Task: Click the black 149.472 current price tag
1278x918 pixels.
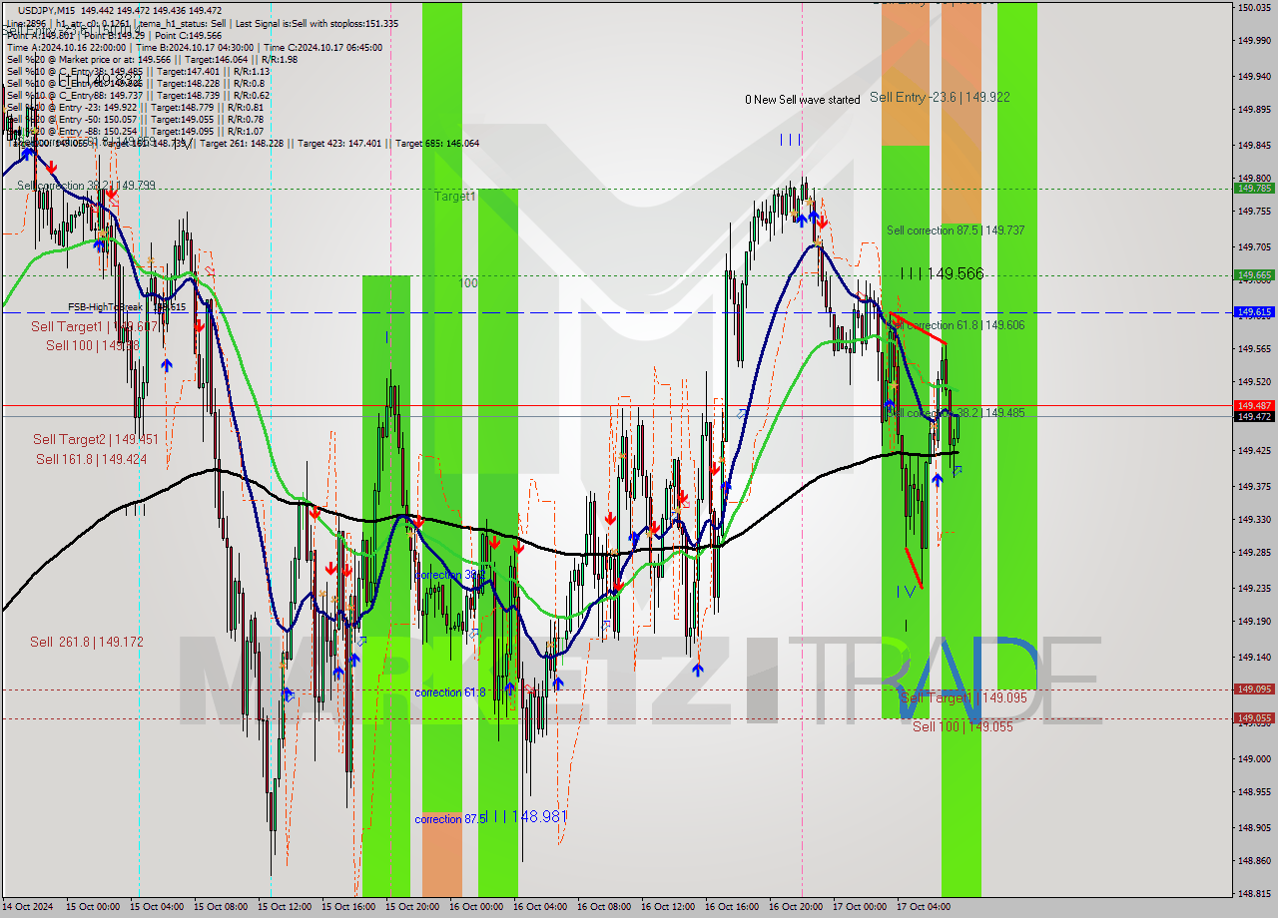Action: [1255, 416]
